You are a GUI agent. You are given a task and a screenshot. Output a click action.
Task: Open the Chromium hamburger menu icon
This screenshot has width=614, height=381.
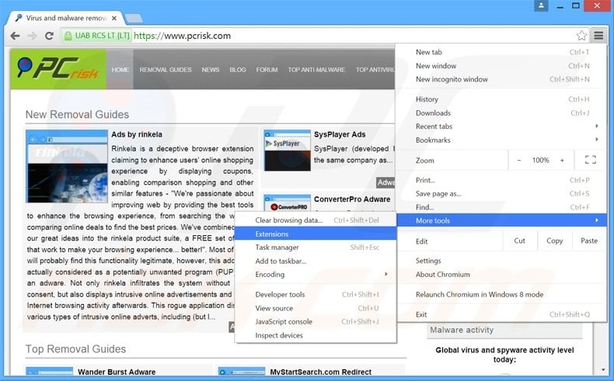598,36
